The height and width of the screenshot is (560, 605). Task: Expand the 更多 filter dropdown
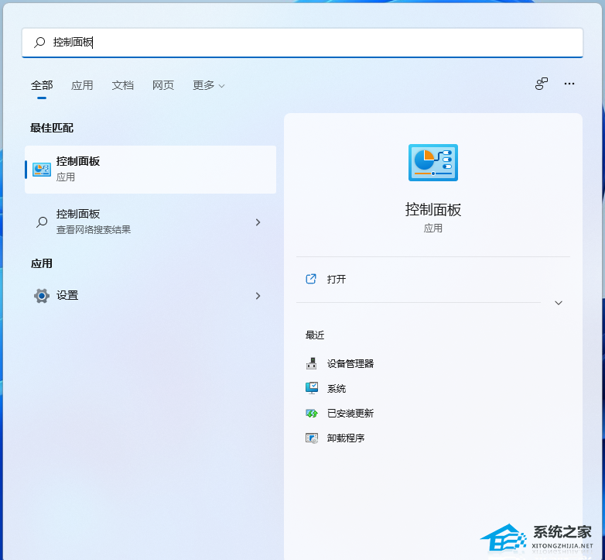point(209,85)
